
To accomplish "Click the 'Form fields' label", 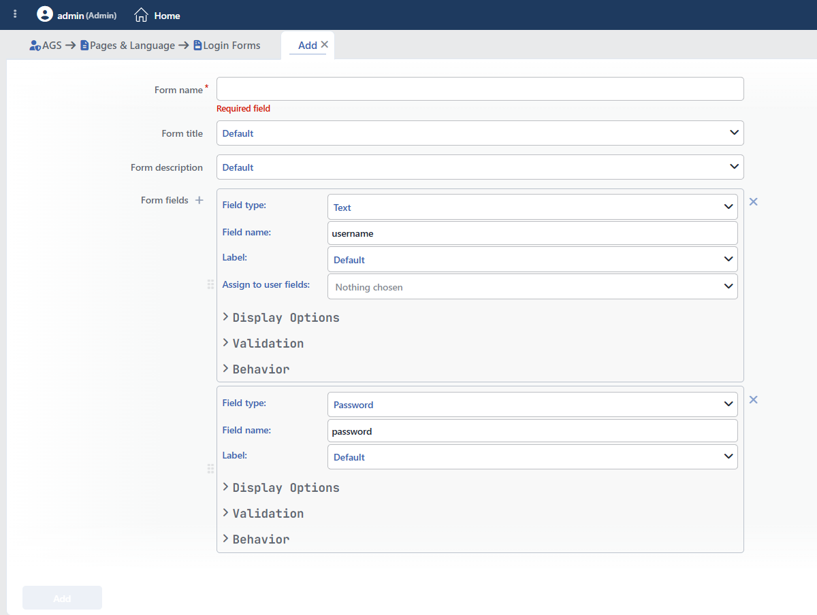I will click(164, 200).
